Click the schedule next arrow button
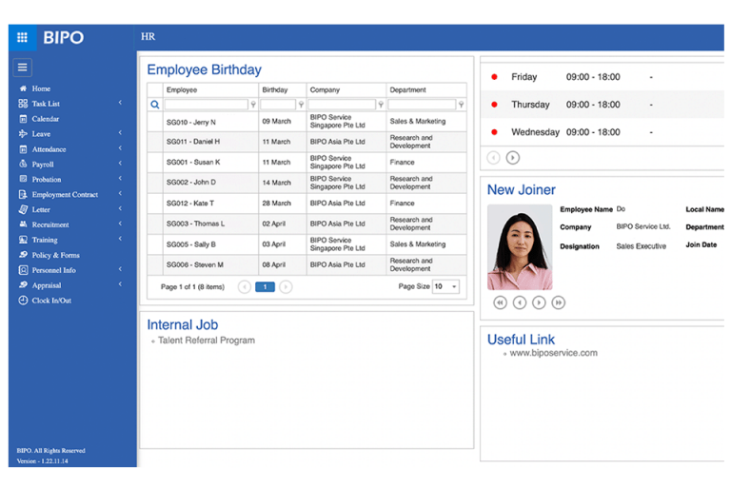This screenshot has height=487, width=731. click(x=513, y=158)
